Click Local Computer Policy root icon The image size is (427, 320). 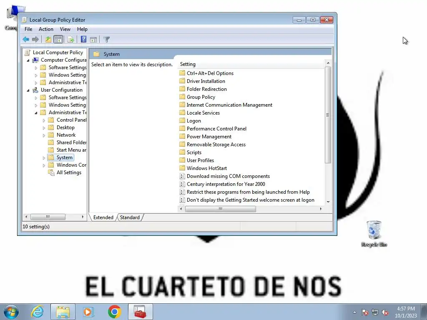coord(27,52)
